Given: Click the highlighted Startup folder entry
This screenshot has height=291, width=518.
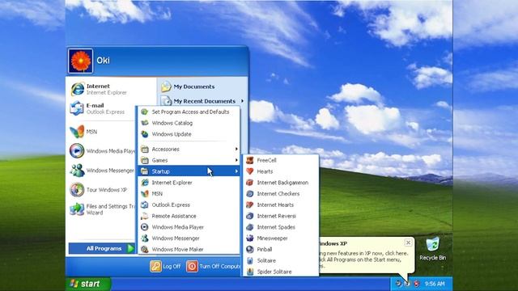Looking at the screenshot, I should click(189, 171).
